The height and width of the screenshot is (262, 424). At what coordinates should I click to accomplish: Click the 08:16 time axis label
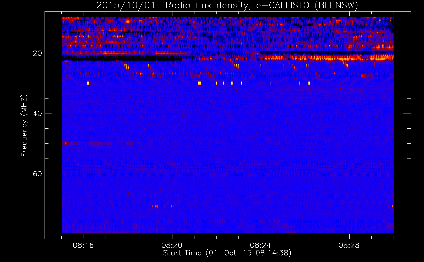click(83, 245)
